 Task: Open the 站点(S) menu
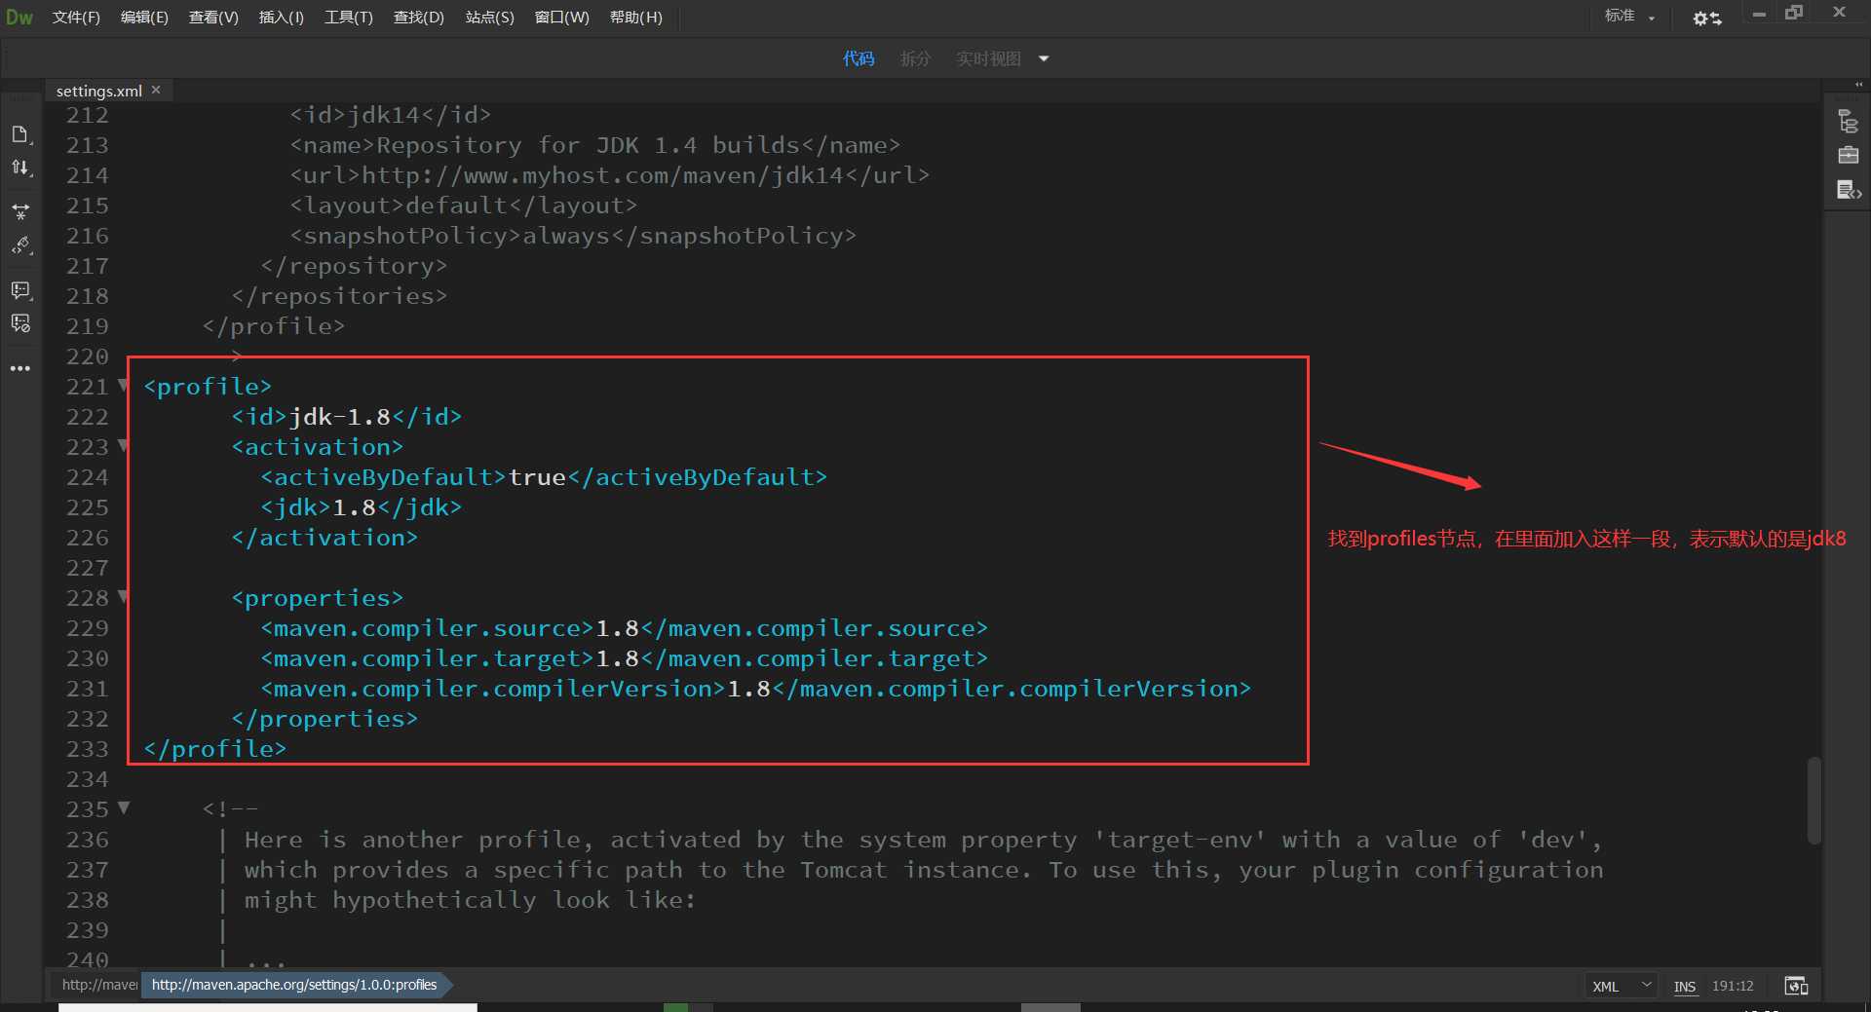(489, 18)
